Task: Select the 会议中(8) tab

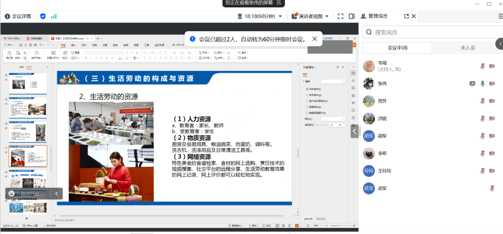Action: pos(397,48)
